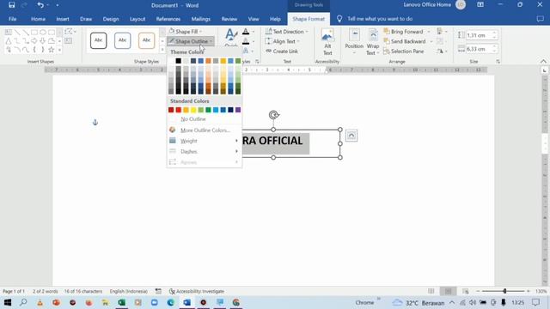This screenshot has width=550, height=309.
Task: Click the Draw Text Box icon
Action: pos(69,41)
